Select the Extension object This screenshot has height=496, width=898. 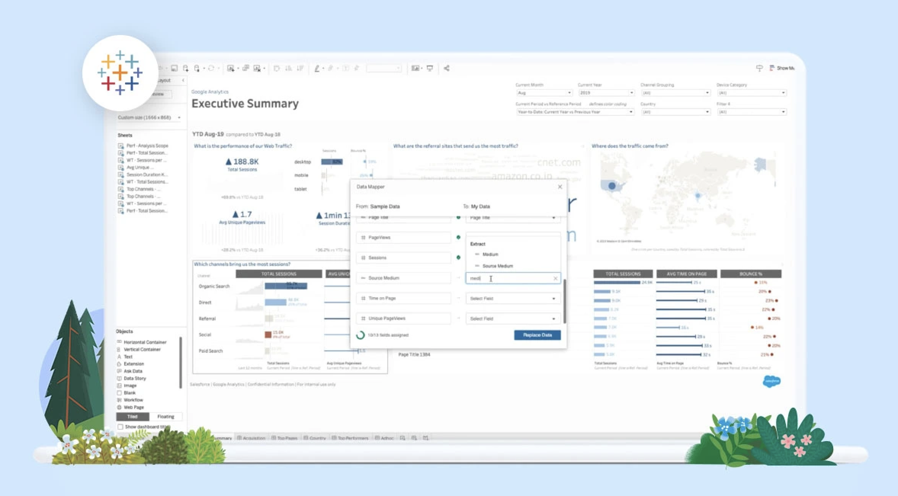tap(130, 364)
